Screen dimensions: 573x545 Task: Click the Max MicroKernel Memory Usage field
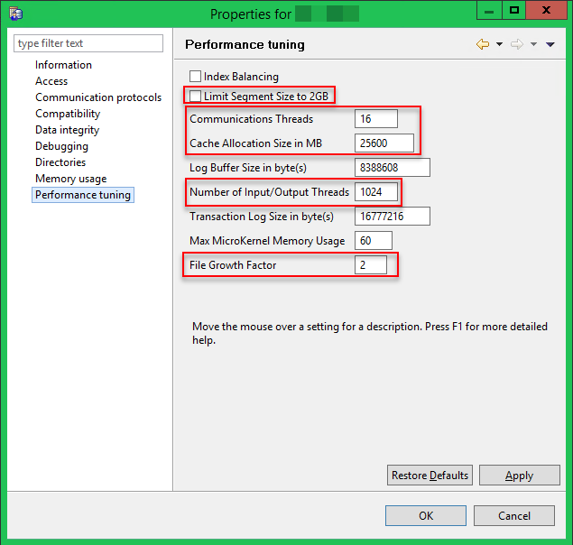pyautogui.click(x=373, y=241)
